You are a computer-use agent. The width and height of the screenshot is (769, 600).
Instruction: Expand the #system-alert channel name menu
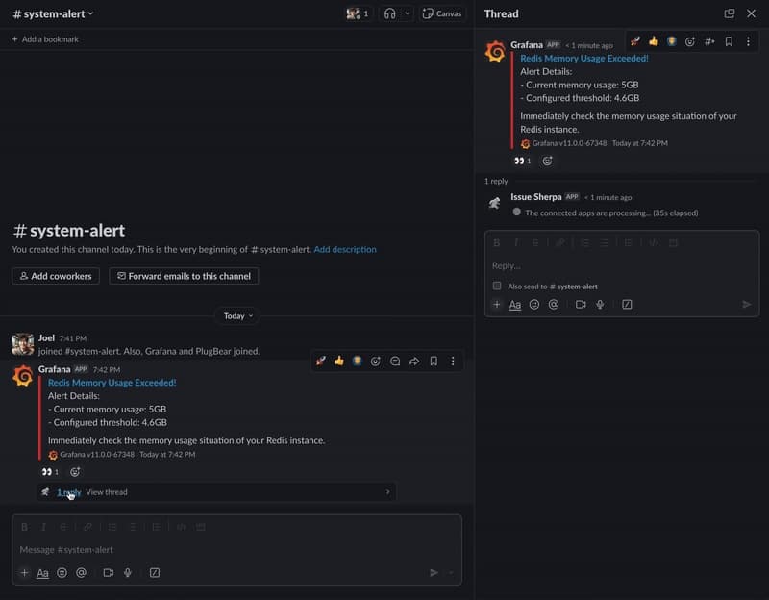[53, 13]
